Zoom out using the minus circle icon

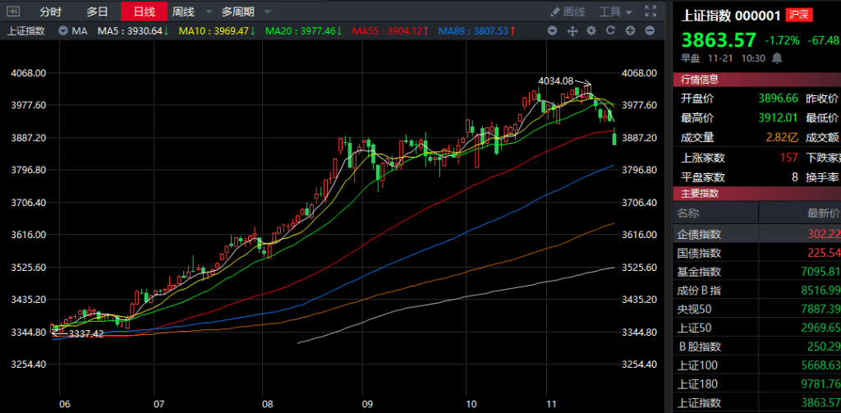[649, 31]
